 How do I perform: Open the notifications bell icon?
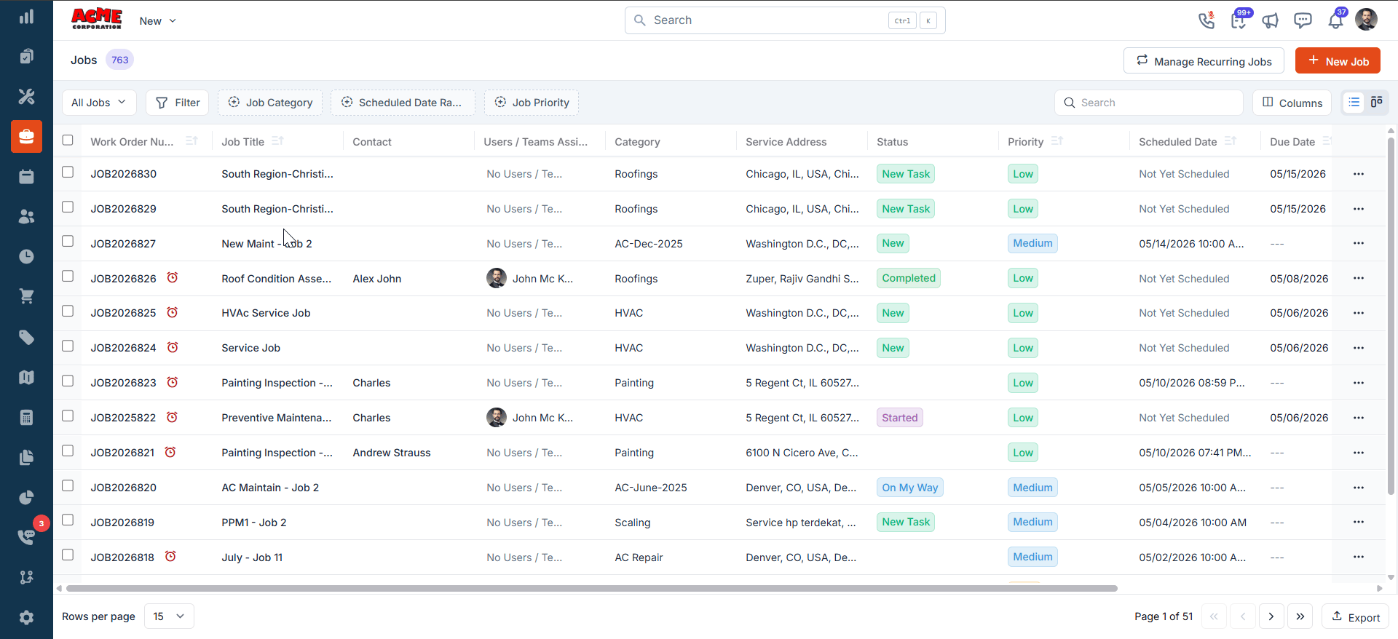click(1335, 20)
